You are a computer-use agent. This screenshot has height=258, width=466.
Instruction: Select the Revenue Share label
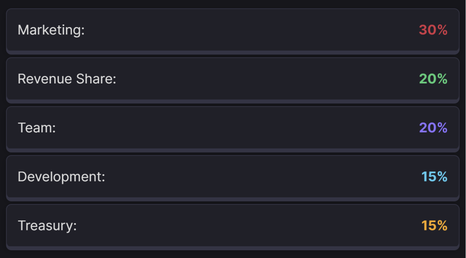[67, 79]
